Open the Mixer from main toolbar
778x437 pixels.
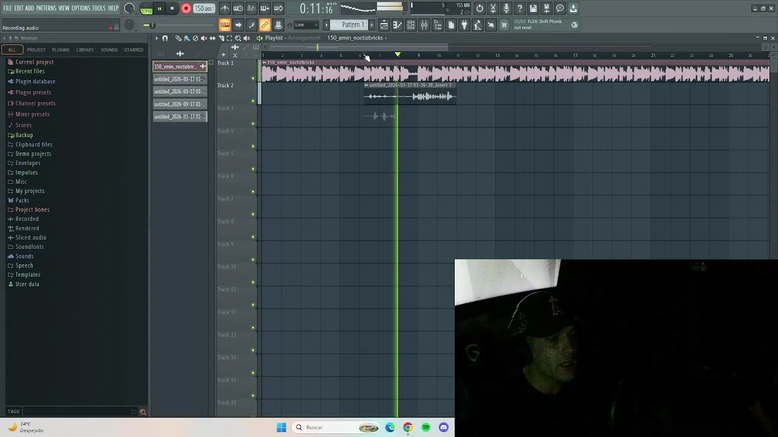click(x=424, y=25)
